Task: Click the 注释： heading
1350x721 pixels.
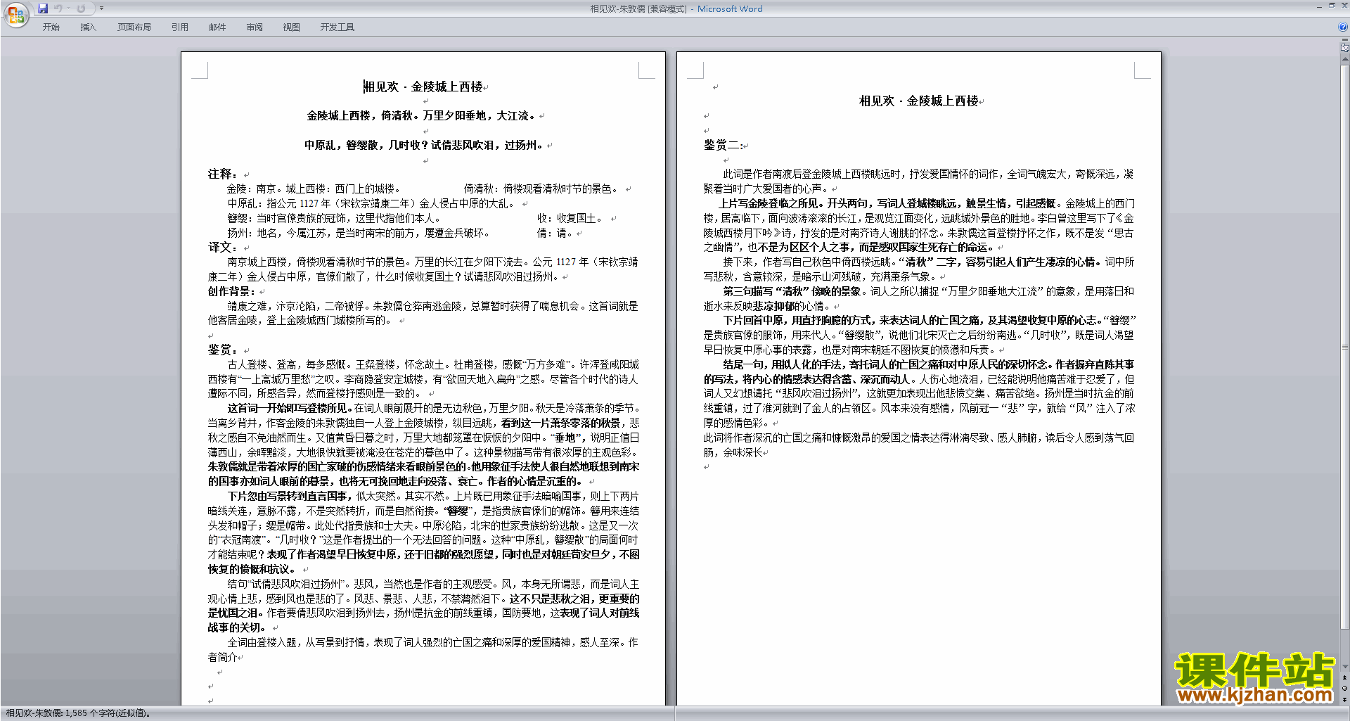Action: tap(223, 174)
